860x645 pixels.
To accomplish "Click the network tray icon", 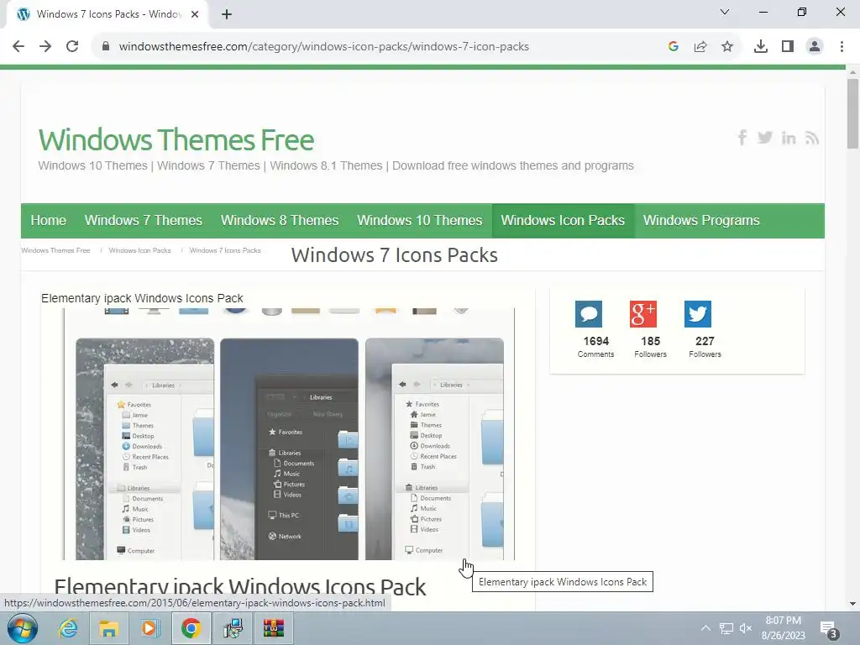I will point(726,628).
